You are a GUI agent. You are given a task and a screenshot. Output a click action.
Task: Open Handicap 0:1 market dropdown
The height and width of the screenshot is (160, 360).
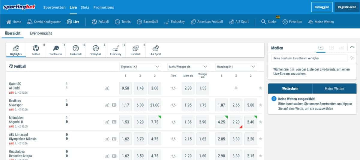point(236,67)
